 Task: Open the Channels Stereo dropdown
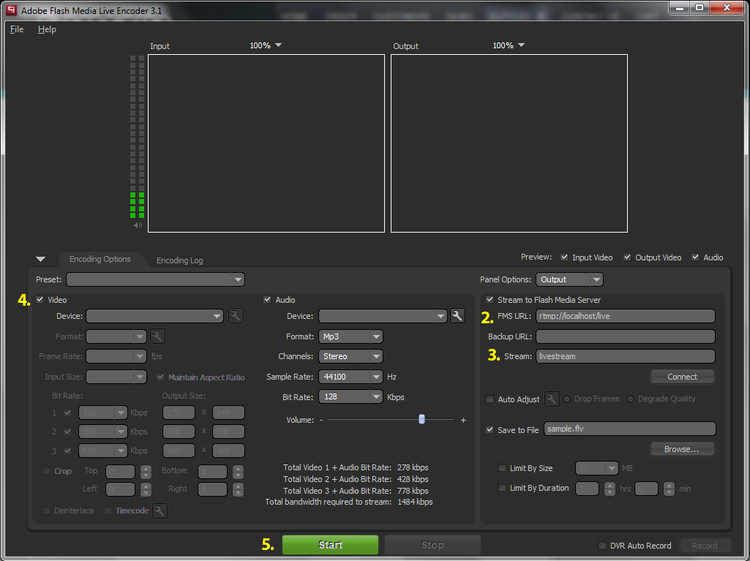tap(350, 356)
